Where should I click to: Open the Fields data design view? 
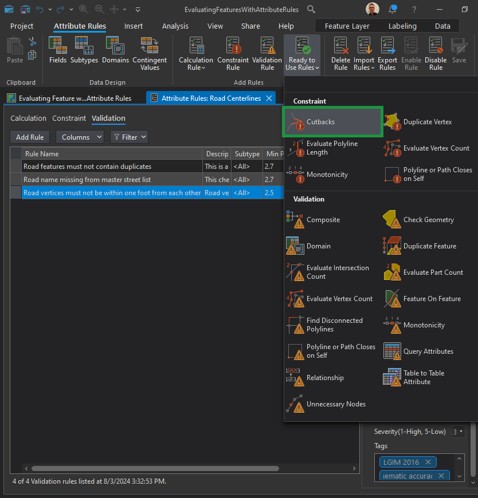click(58, 52)
